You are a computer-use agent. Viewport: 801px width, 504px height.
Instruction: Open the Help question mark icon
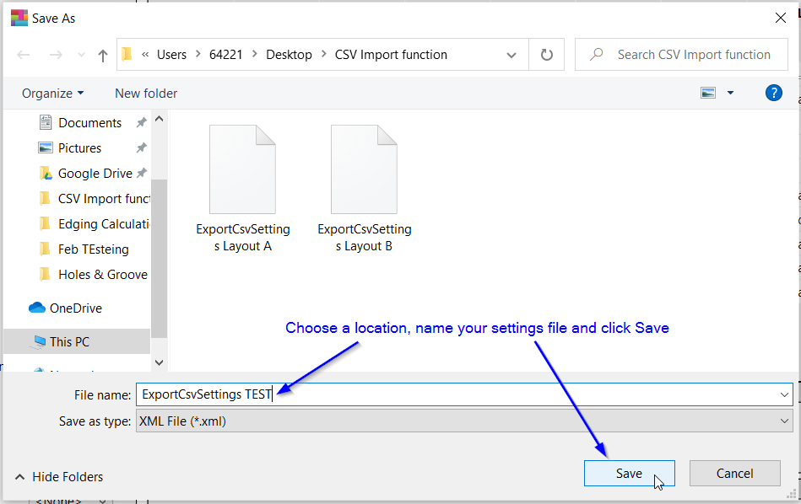pyautogui.click(x=773, y=93)
